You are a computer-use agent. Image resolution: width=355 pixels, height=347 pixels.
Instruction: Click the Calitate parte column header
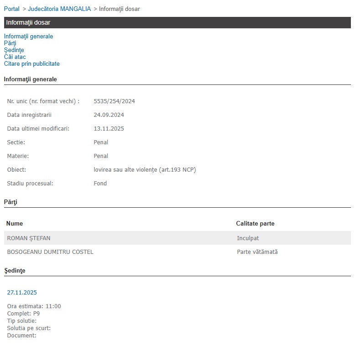tap(255, 223)
